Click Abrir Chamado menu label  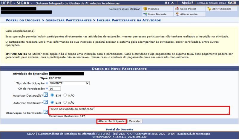click(x=222, y=9)
